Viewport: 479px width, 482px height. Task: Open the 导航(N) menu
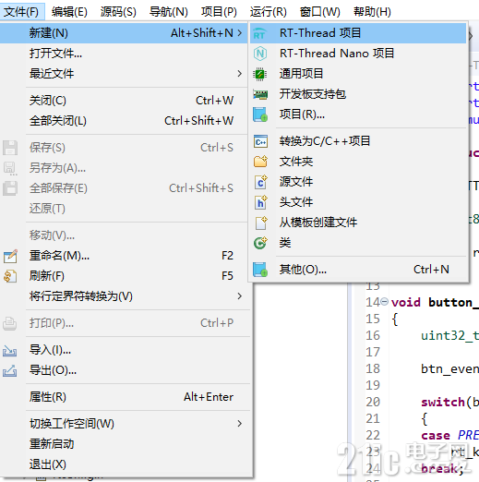(x=169, y=12)
